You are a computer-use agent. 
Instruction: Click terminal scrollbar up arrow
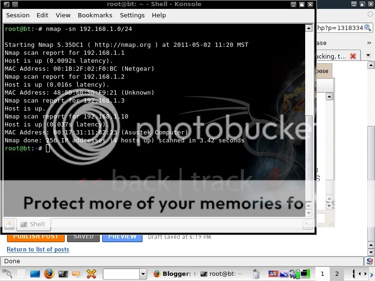coord(309,28)
